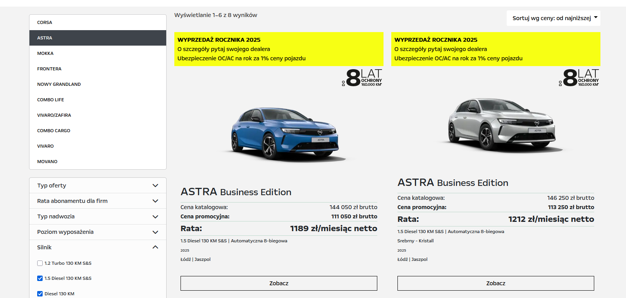
Task: Expand the Poziom wyposażenia filter
Action: pyautogui.click(x=98, y=232)
